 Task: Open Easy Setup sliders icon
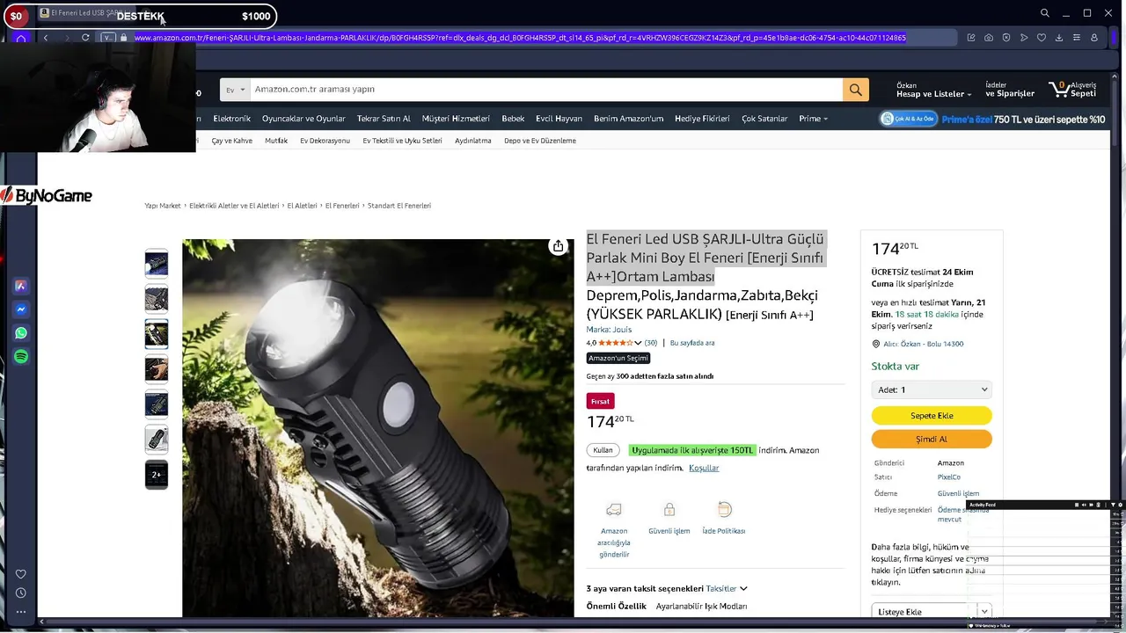tap(1077, 38)
